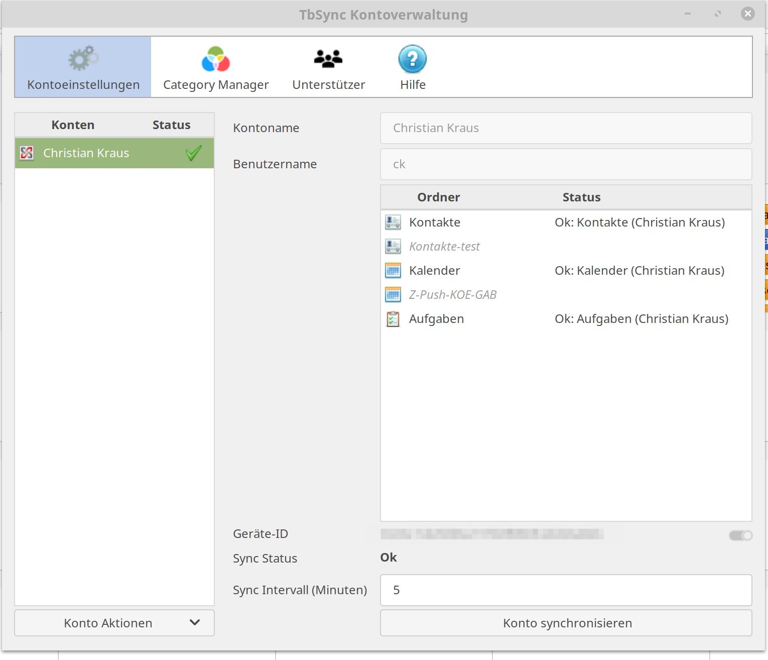Viewport: 768px width, 660px height.
Task: Click status text 'Ok: Kontakte (Christian Kraus)'
Action: pos(639,223)
